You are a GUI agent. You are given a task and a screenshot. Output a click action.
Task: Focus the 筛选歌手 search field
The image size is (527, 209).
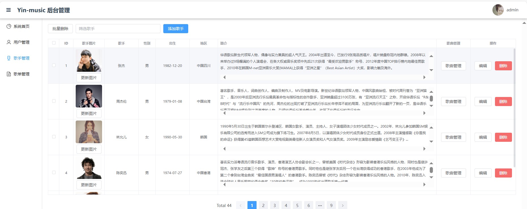click(118, 29)
